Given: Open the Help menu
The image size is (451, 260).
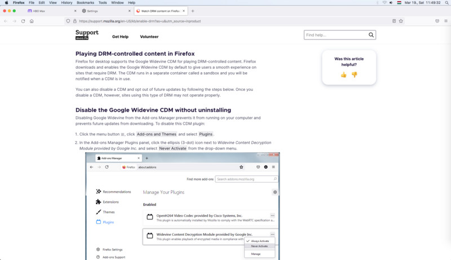Looking at the screenshot, I should (x=132, y=3).
